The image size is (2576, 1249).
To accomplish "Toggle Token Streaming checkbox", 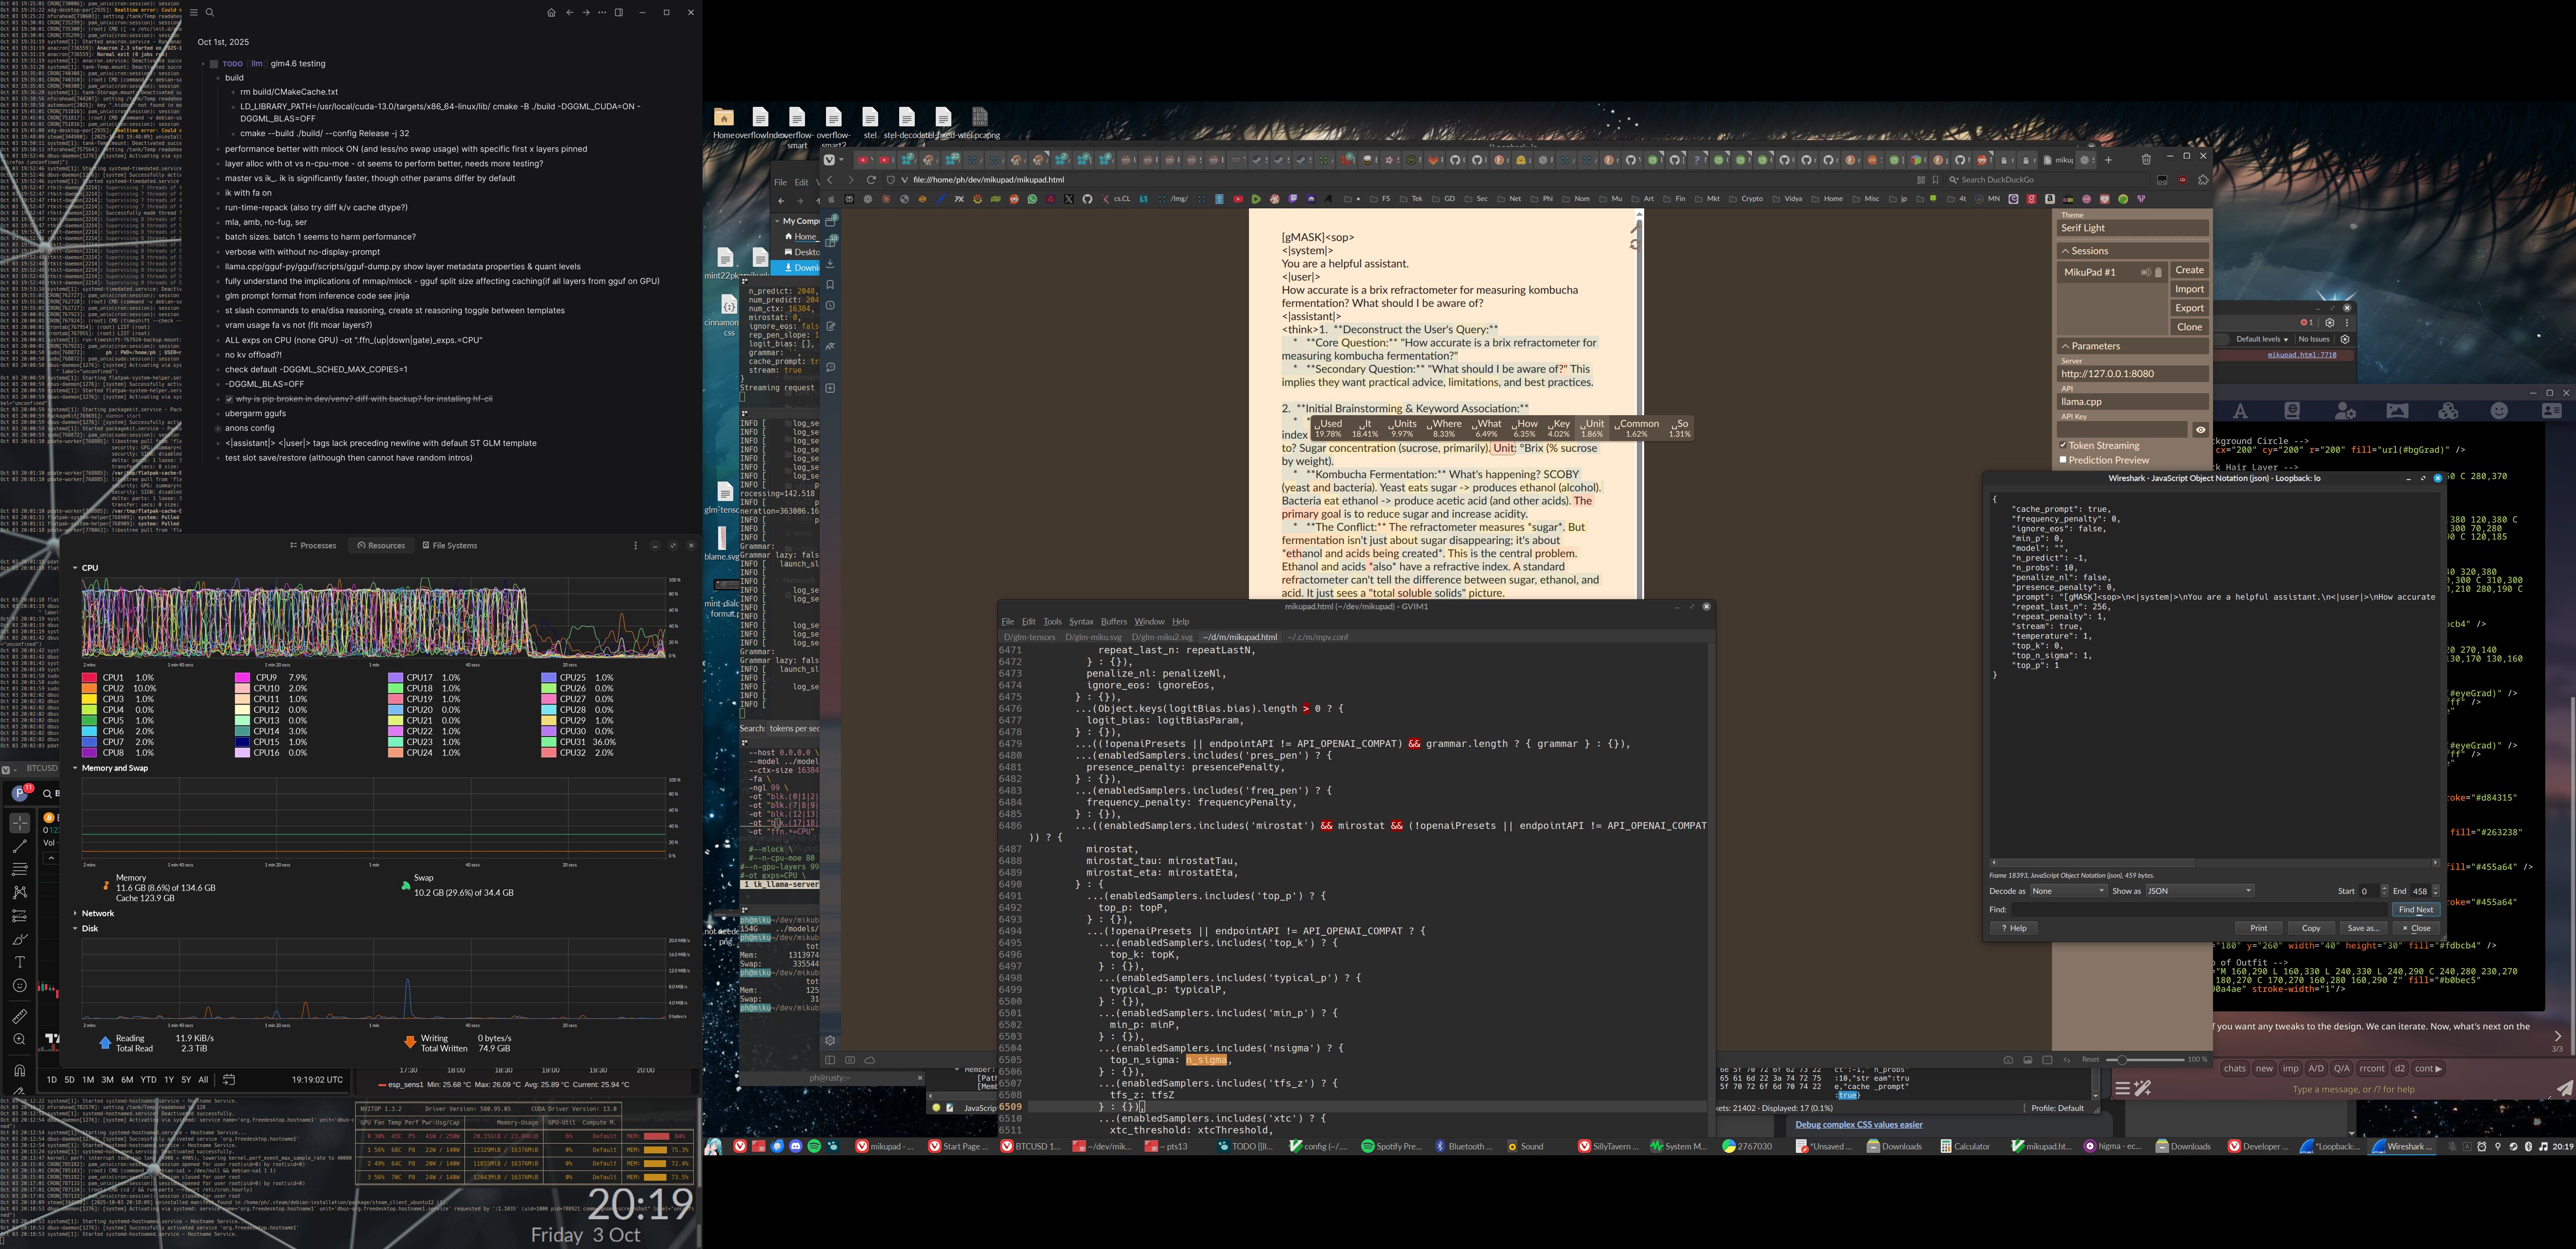I will tap(2063, 445).
